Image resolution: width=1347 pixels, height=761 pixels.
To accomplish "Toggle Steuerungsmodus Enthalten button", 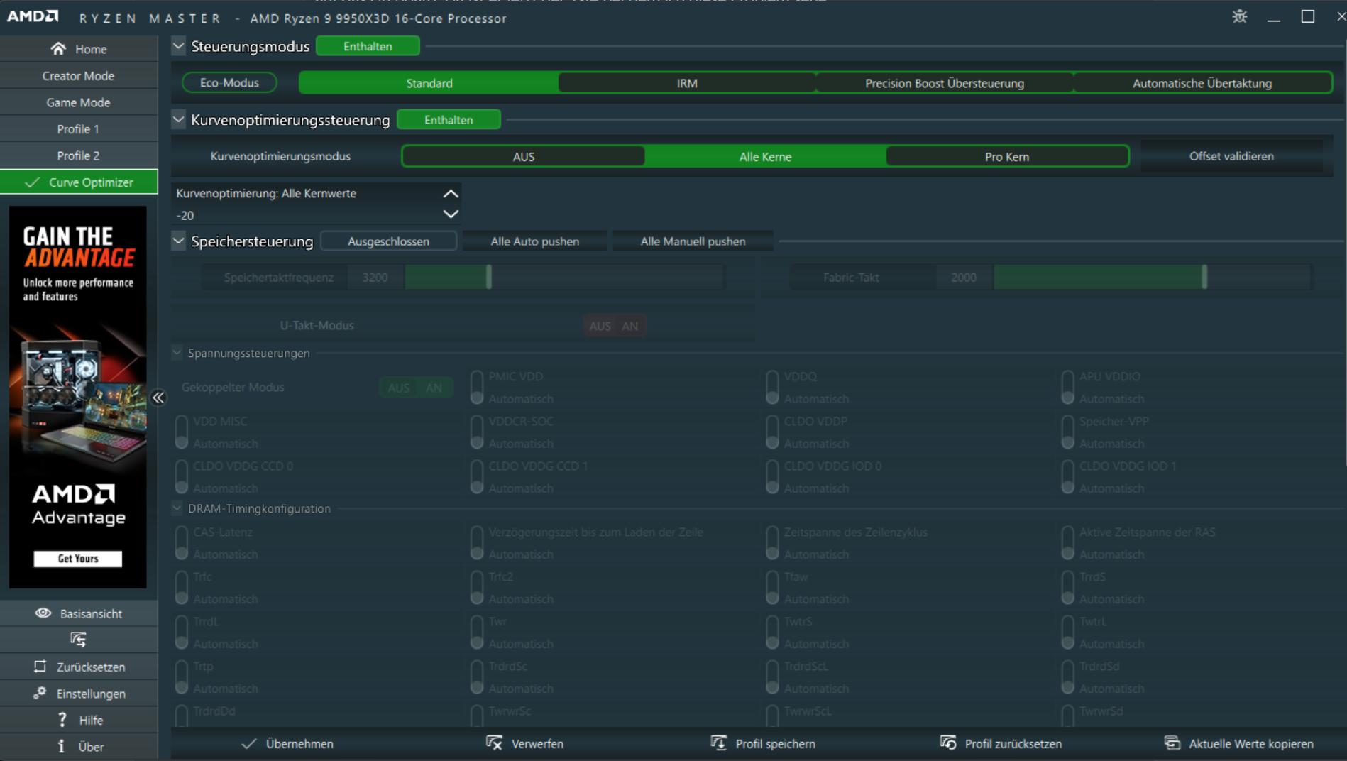I will [x=368, y=46].
